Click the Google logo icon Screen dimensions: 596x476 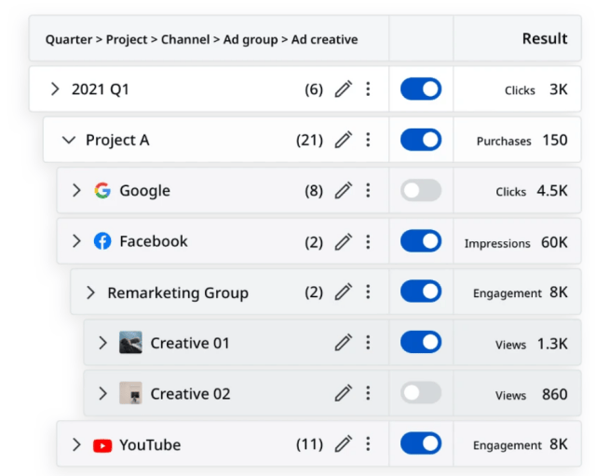(x=102, y=190)
